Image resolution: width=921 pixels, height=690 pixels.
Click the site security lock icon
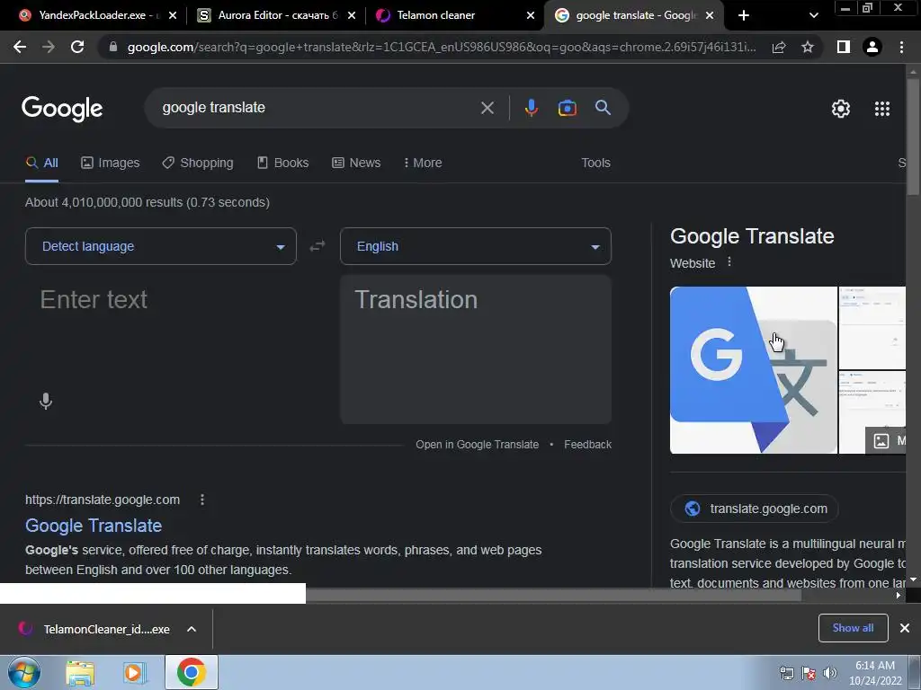(x=112, y=47)
